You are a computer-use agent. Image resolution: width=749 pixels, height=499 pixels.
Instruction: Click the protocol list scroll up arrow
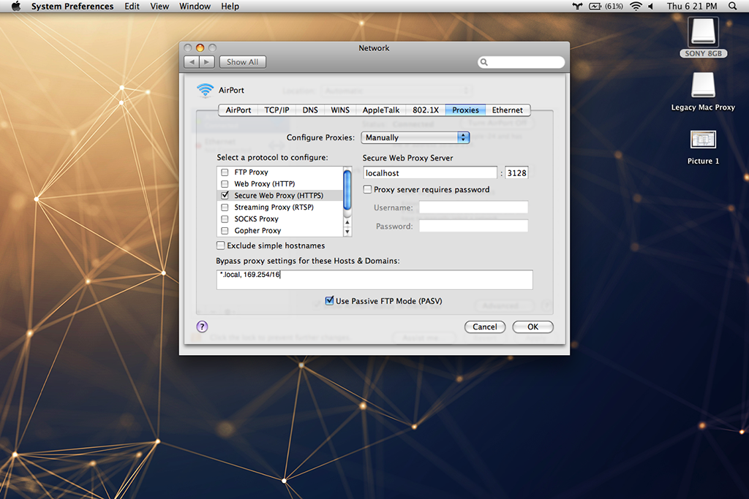[347, 222]
